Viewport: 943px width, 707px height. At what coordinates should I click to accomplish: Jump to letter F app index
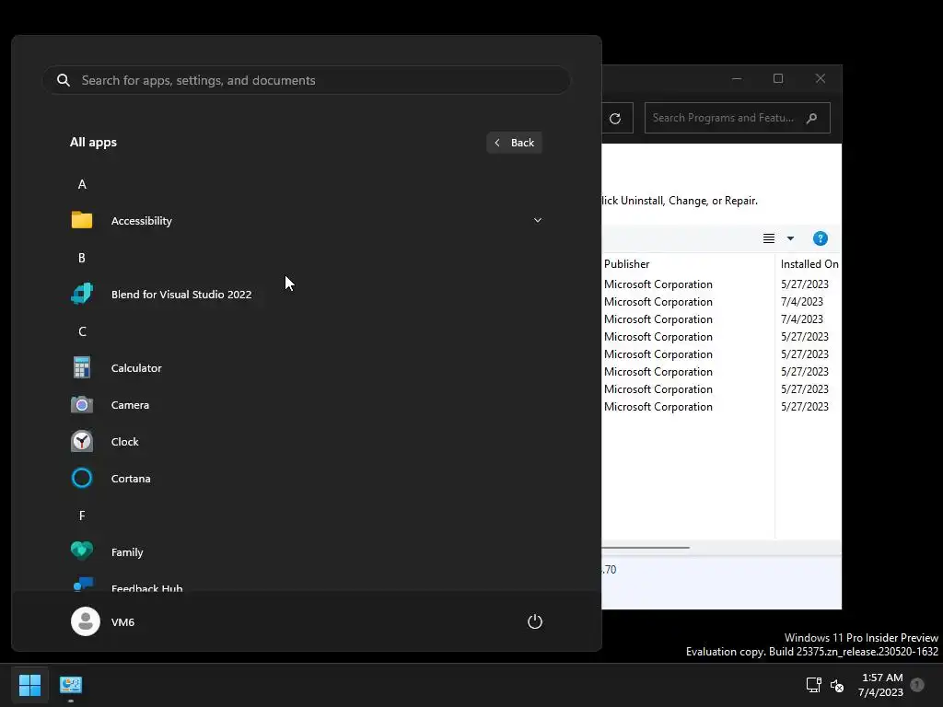tap(82, 516)
